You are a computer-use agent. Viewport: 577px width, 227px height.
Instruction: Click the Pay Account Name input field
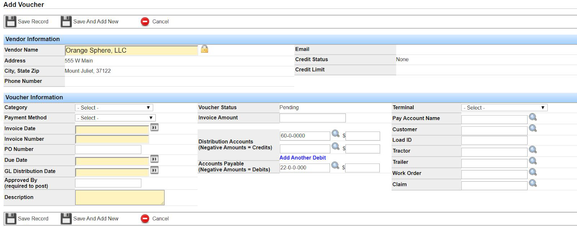point(494,119)
